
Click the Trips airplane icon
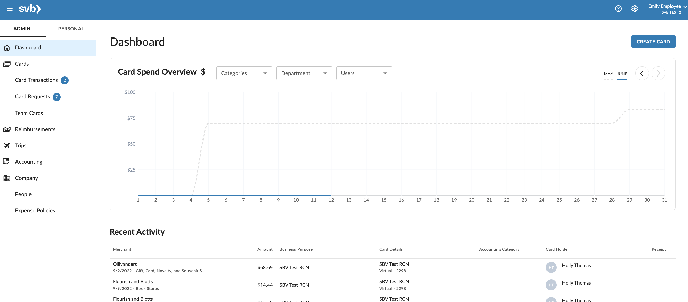pos(7,146)
